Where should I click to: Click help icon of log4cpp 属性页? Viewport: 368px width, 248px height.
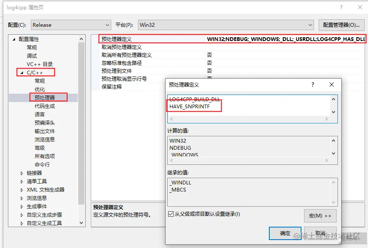pyautogui.click(x=341, y=7)
